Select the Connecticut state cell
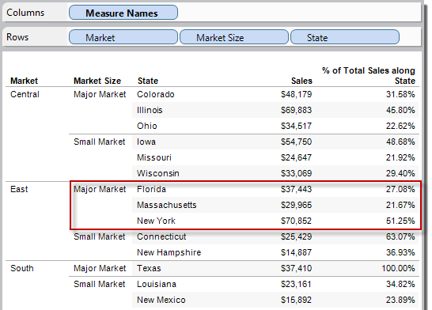 161,236
